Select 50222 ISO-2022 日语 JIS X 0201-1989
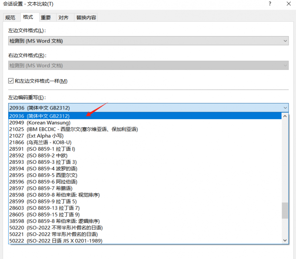 click(145, 241)
